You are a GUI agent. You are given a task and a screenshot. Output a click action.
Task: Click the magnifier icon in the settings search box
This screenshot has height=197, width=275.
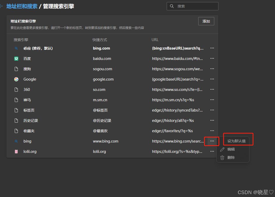click(172, 6)
